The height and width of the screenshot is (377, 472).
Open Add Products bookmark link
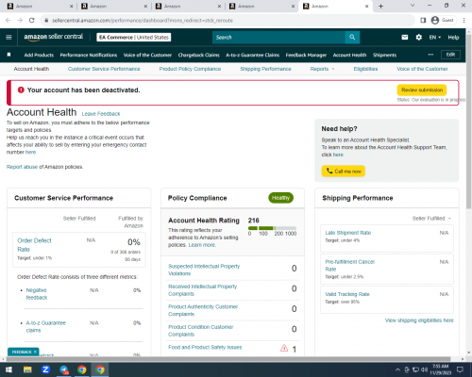click(39, 55)
